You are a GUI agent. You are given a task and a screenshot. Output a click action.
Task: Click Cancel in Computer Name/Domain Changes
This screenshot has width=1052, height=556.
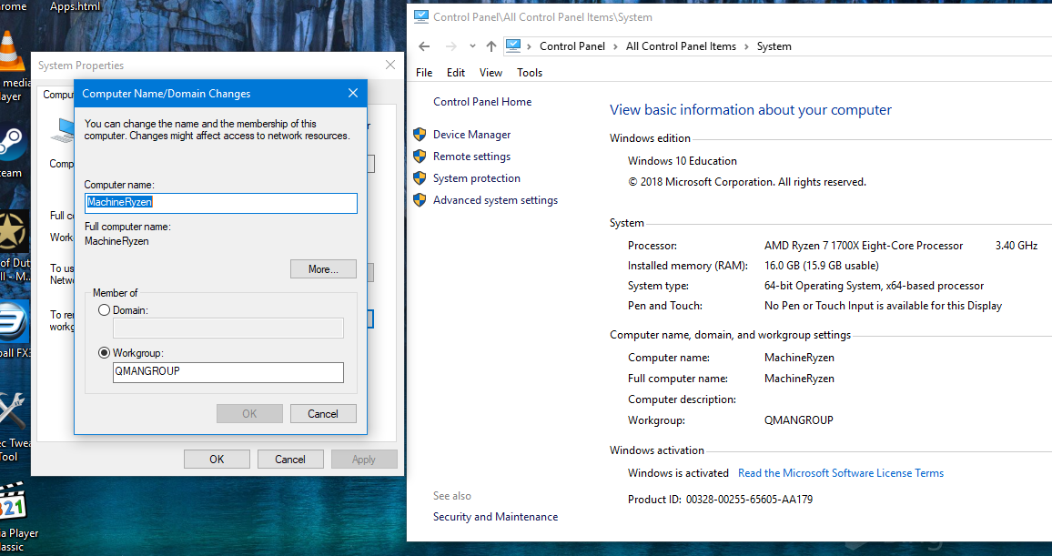[323, 414]
